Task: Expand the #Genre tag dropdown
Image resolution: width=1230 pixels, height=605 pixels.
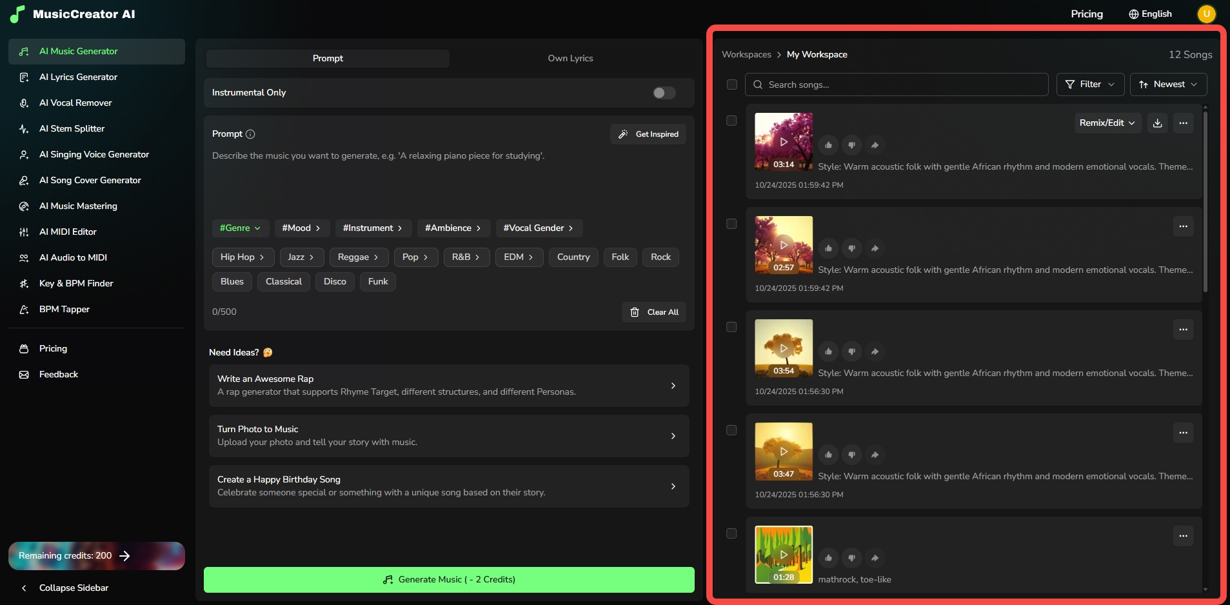Action: click(x=240, y=228)
